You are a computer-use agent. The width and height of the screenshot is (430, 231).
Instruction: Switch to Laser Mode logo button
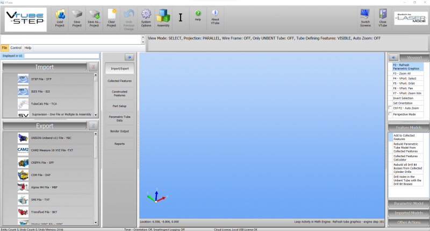coord(411,18)
